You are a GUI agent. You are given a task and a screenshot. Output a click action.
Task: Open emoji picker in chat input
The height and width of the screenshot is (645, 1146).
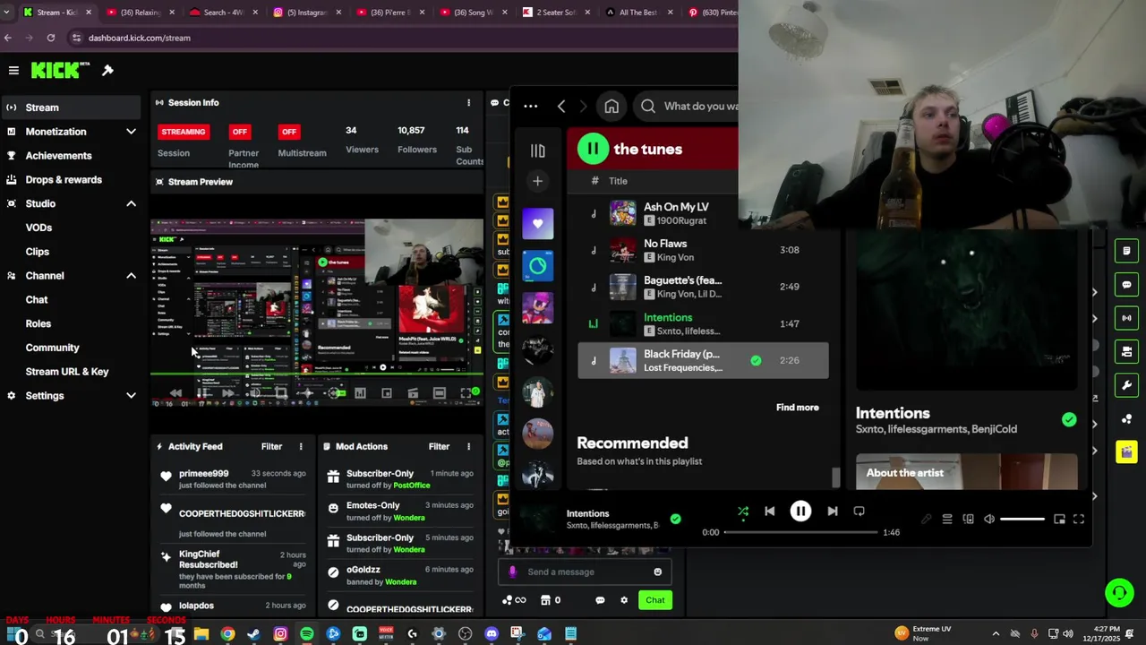pyautogui.click(x=657, y=572)
